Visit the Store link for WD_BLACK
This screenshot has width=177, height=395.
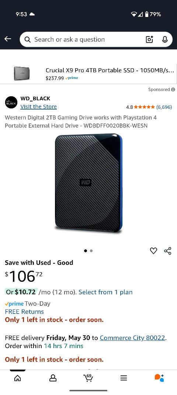click(38, 107)
